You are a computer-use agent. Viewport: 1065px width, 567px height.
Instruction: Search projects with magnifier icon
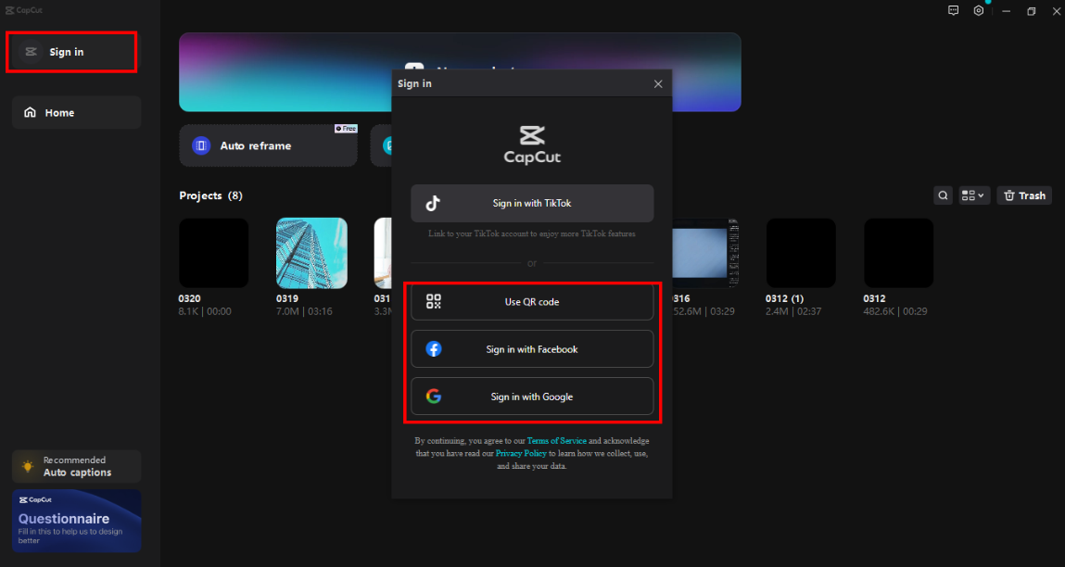click(943, 195)
